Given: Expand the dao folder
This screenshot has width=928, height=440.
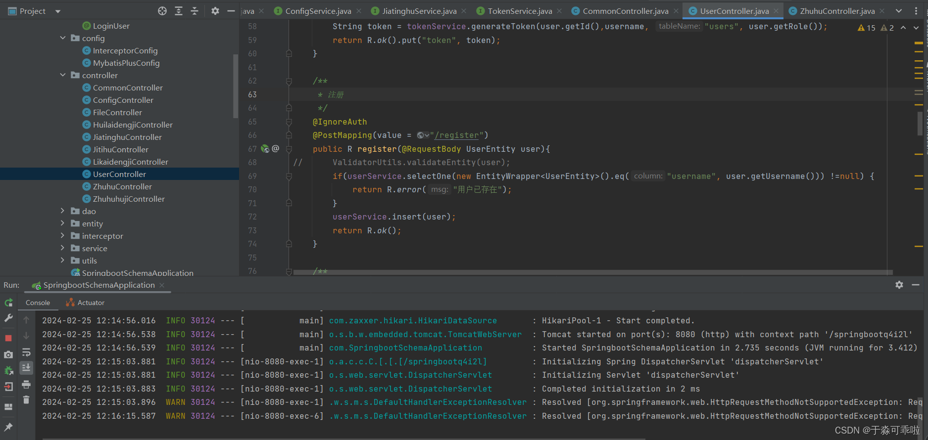Looking at the screenshot, I should pos(63,211).
